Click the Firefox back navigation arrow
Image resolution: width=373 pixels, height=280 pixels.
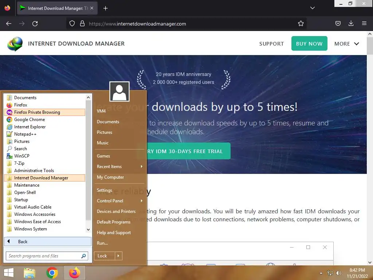click(x=9, y=24)
